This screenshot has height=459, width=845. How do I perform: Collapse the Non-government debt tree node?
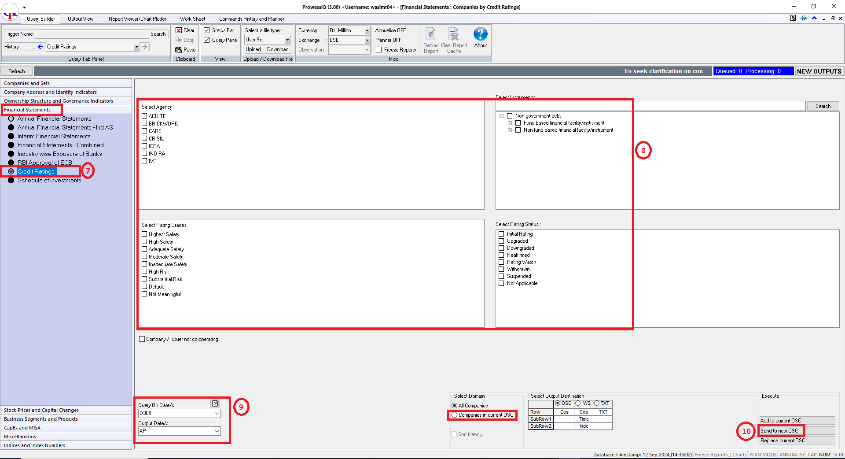point(501,116)
